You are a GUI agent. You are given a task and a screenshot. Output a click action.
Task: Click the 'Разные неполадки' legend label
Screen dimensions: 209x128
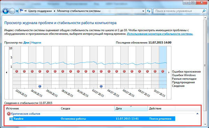click(x=184, y=79)
